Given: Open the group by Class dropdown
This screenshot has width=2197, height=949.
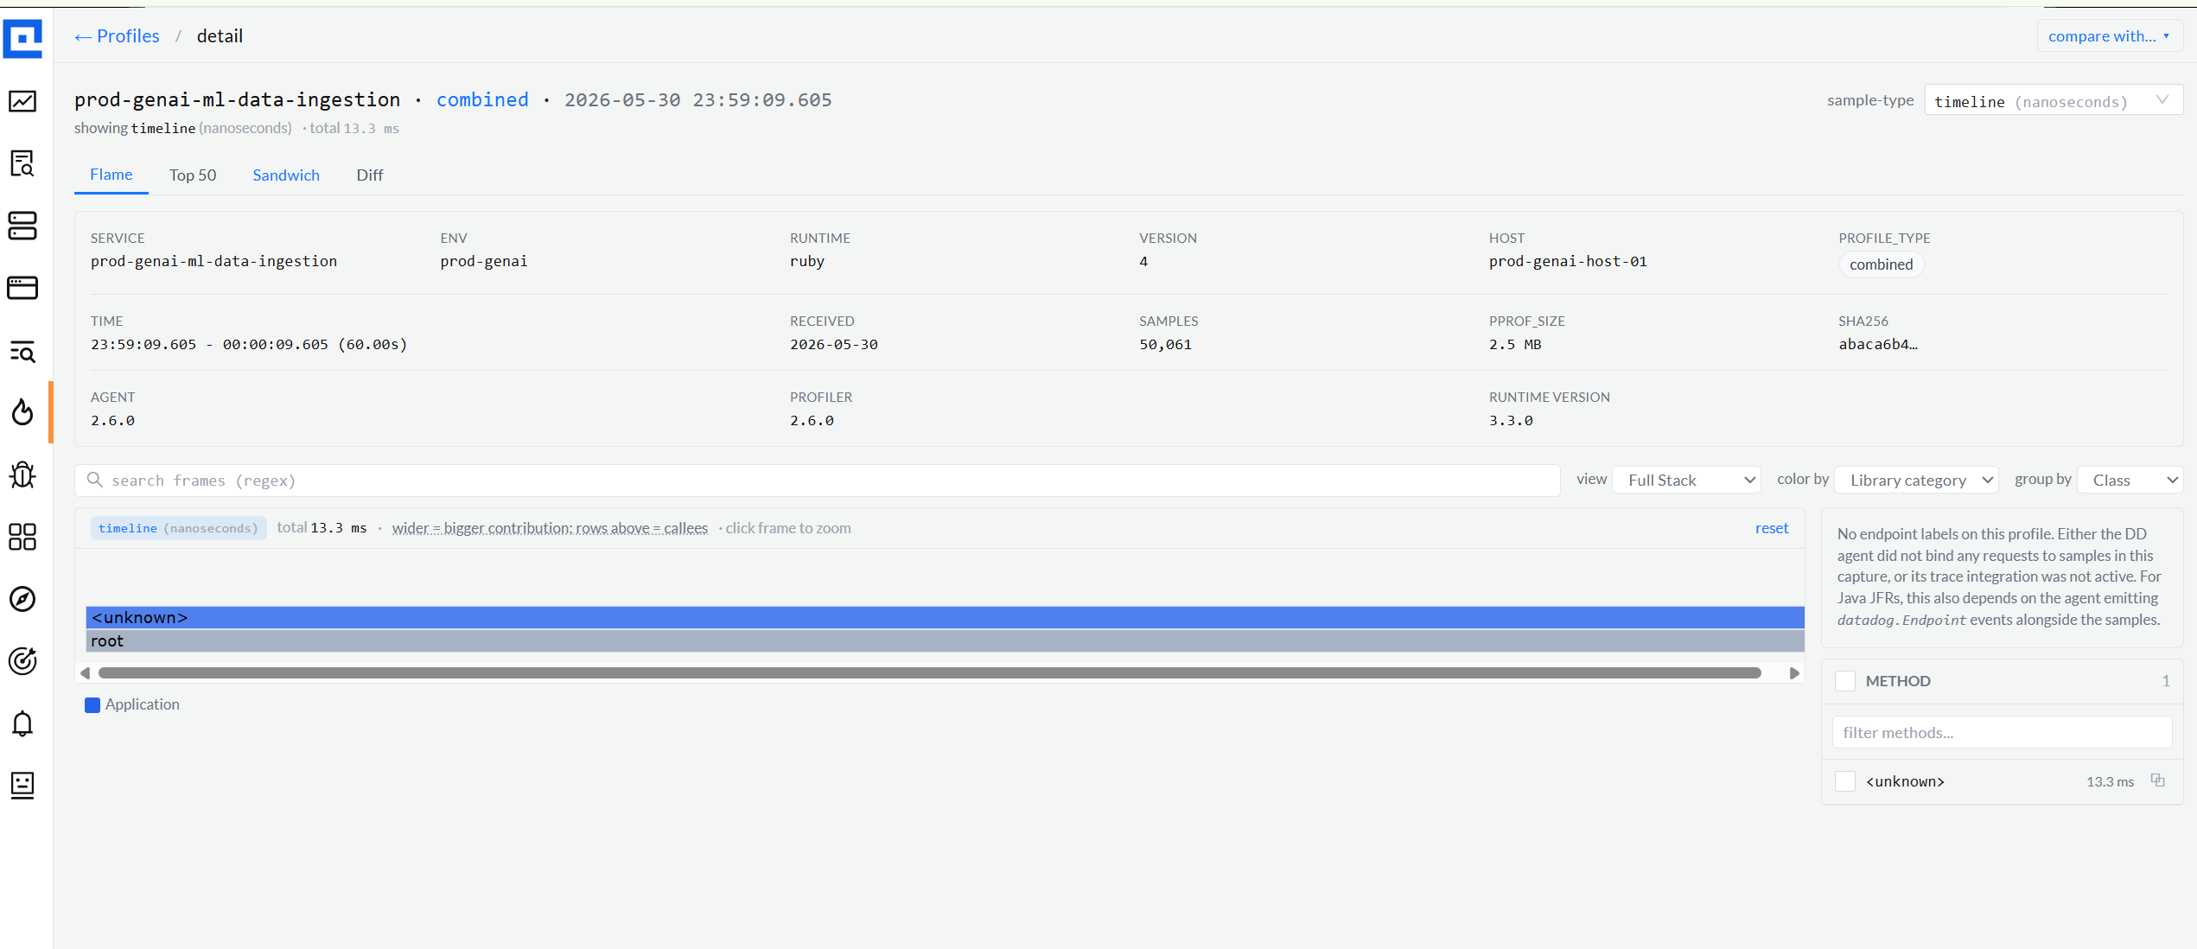Looking at the screenshot, I should (2130, 480).
